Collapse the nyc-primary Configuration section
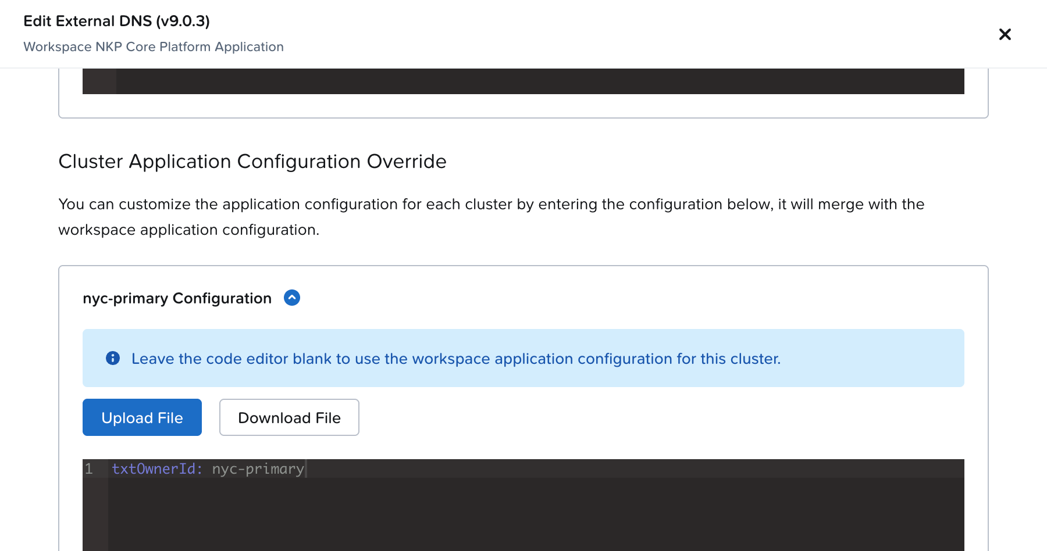 [x=292, y=298]
